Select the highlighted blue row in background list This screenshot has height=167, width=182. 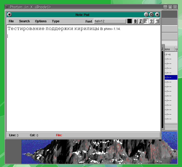point(171,77)
